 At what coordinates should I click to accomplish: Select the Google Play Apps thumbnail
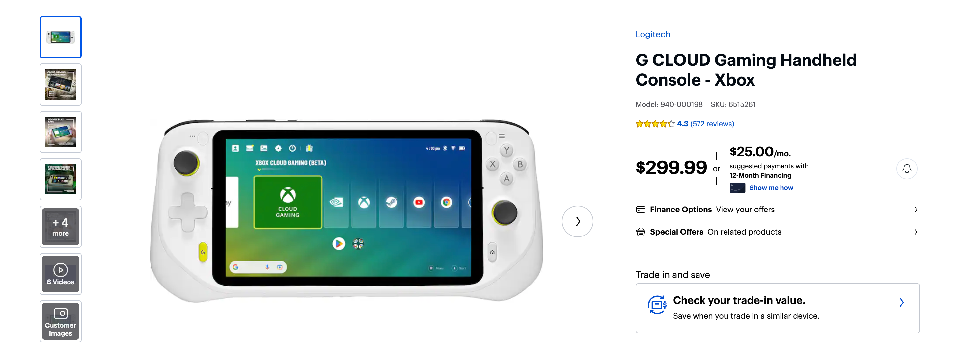(60, 132)
